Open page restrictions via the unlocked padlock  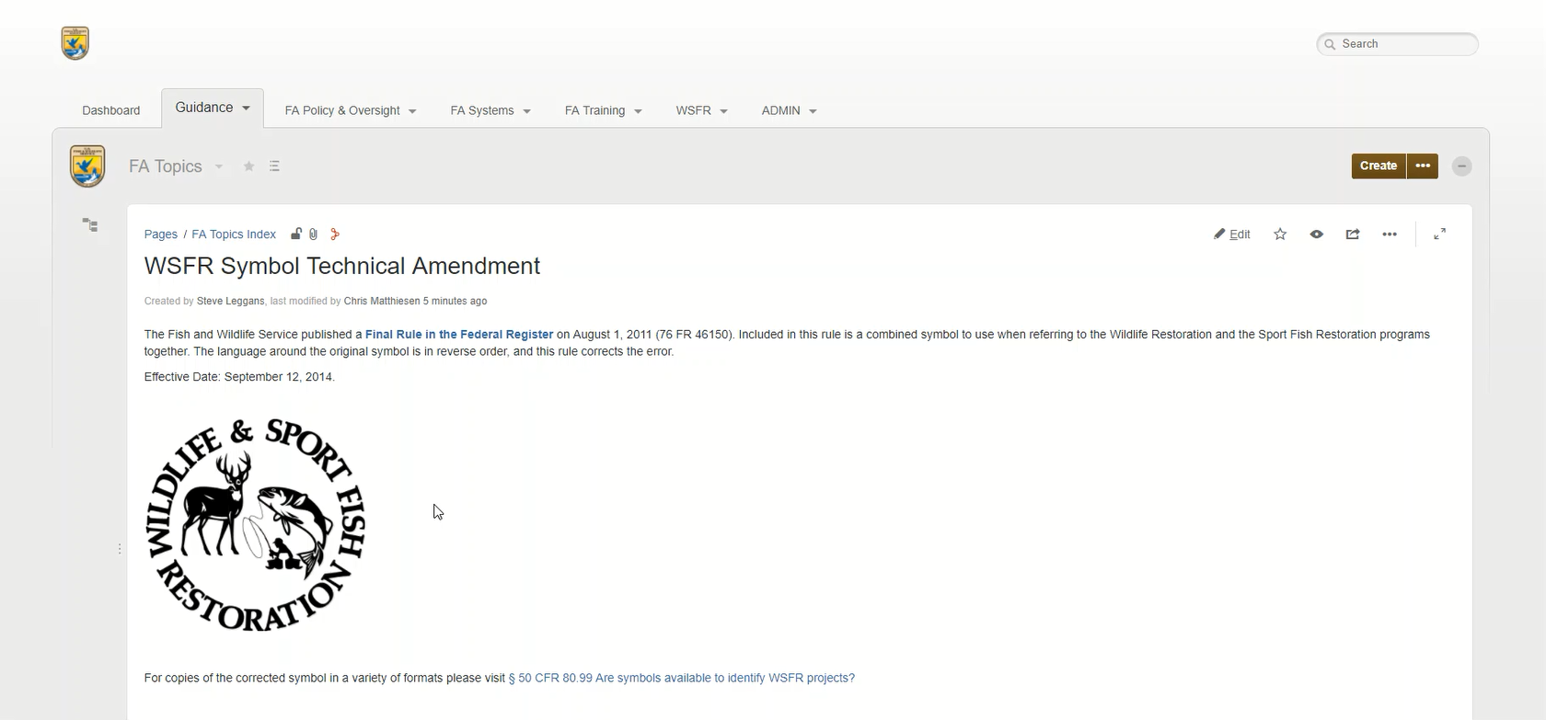296,234
